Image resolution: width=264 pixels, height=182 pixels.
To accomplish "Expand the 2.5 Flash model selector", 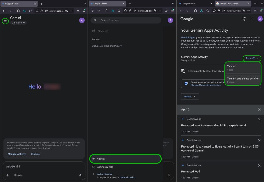I will point(19,23).
